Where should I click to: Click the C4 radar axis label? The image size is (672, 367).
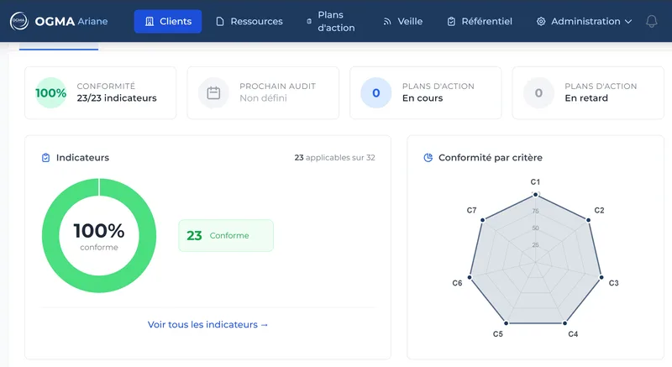[573, 334]
